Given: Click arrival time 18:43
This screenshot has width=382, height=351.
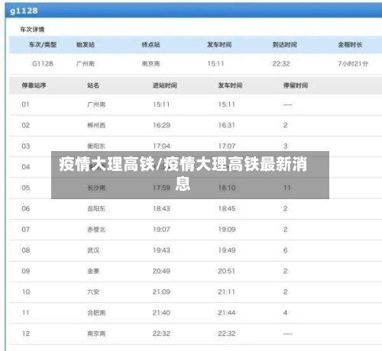Looking at the screenshot, I should [161, 209].
